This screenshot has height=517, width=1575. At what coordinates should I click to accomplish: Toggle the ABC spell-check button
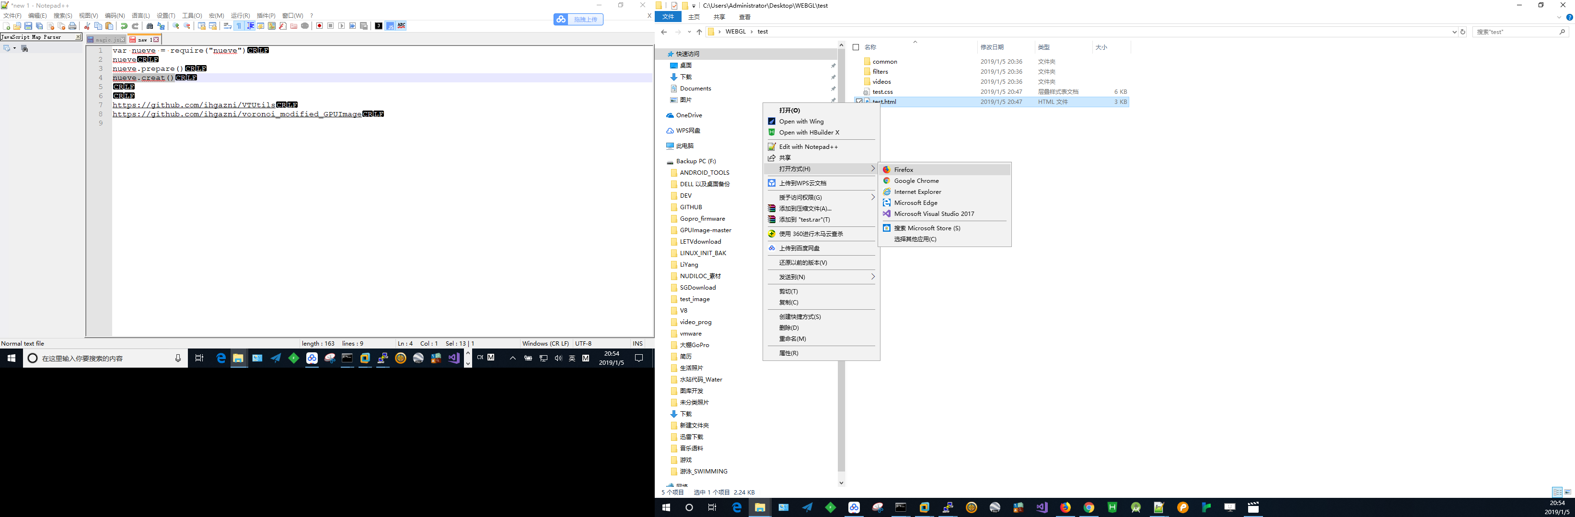(401, 26)
